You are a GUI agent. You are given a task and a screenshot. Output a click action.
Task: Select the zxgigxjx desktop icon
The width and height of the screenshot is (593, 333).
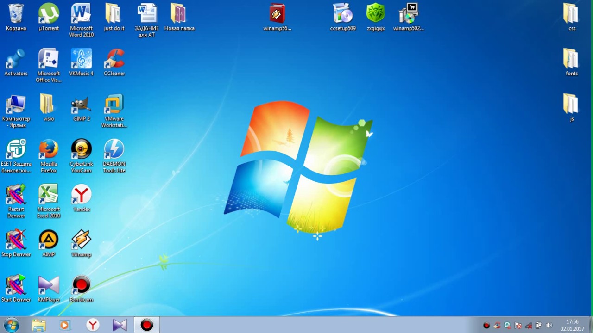[376, 18]
